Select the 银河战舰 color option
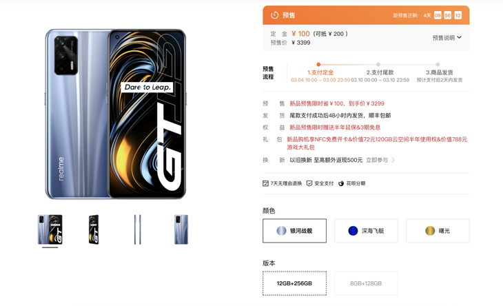Viewport: 503px width, 306px height. [x=294, y=231]
